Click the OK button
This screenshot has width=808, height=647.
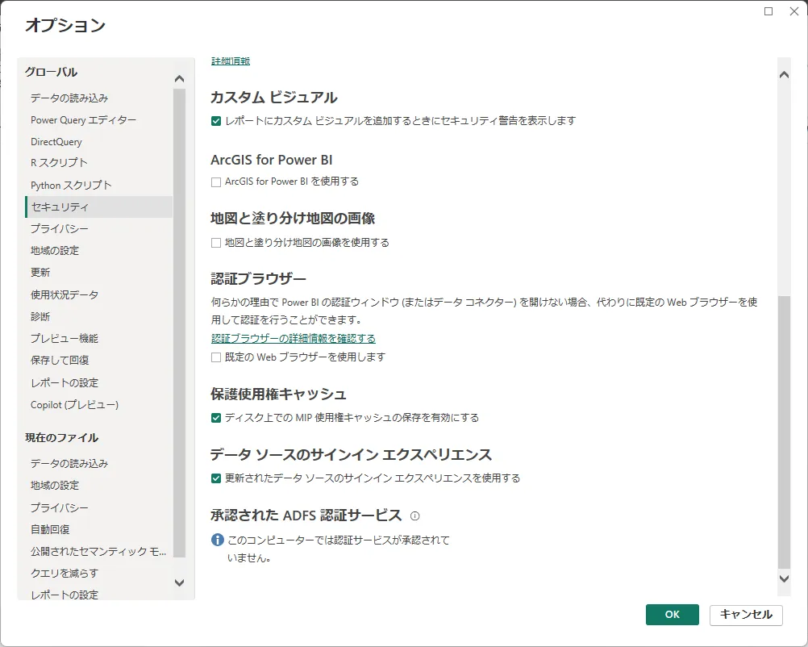(672, 615)
